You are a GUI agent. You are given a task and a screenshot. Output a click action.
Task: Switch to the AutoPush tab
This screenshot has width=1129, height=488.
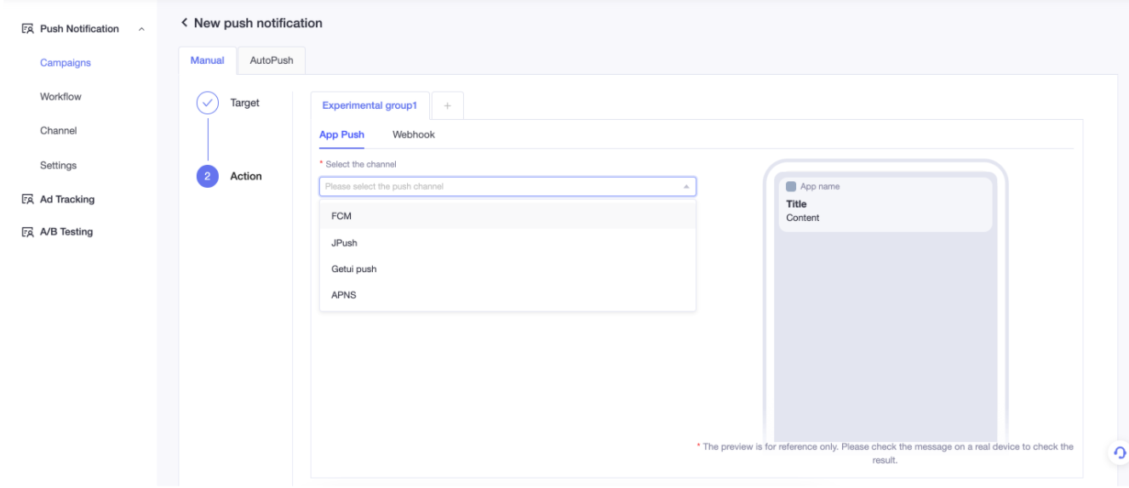pos(271,60)
